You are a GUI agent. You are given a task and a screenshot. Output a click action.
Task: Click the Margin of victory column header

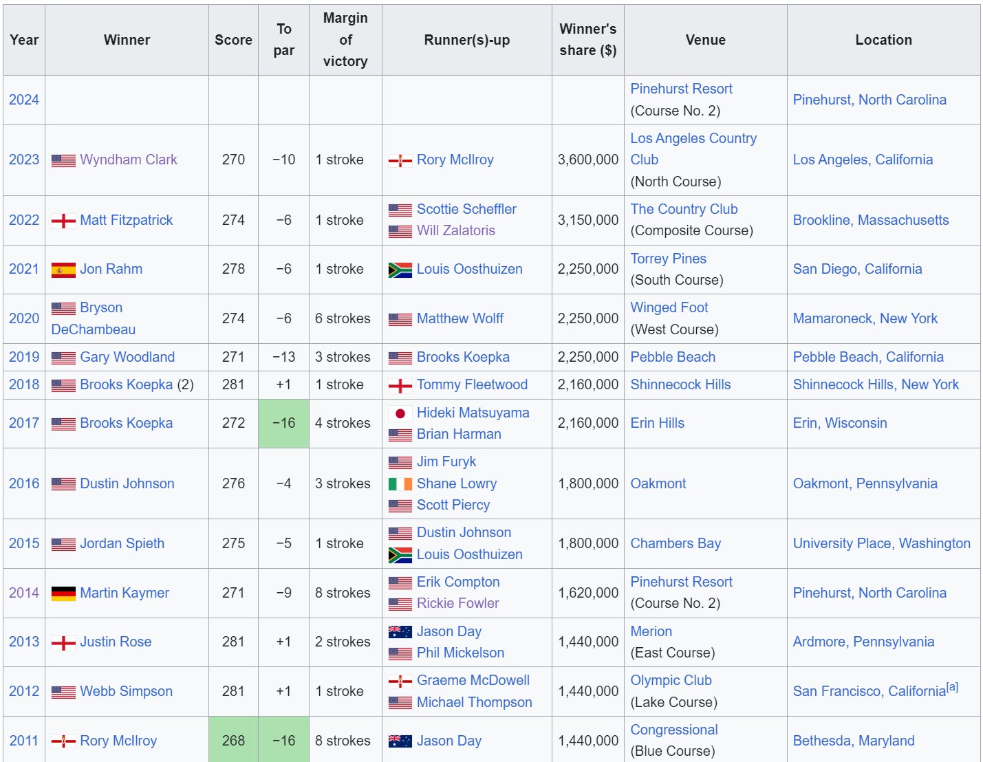click(x=345, y=40)
